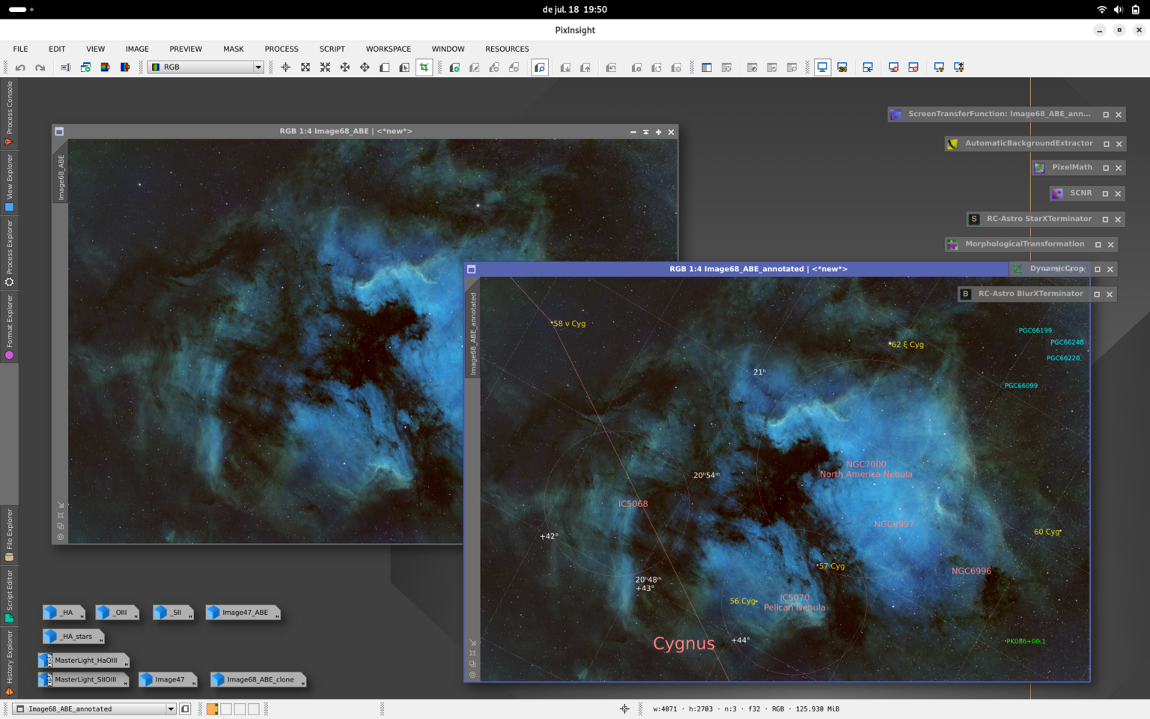Click the clone view icon beside view selector

[185, 709]
